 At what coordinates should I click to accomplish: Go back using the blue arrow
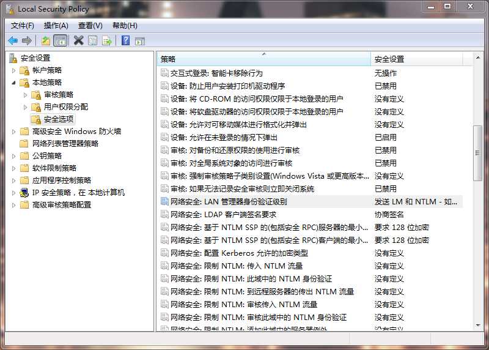click(x=13, y=40)
